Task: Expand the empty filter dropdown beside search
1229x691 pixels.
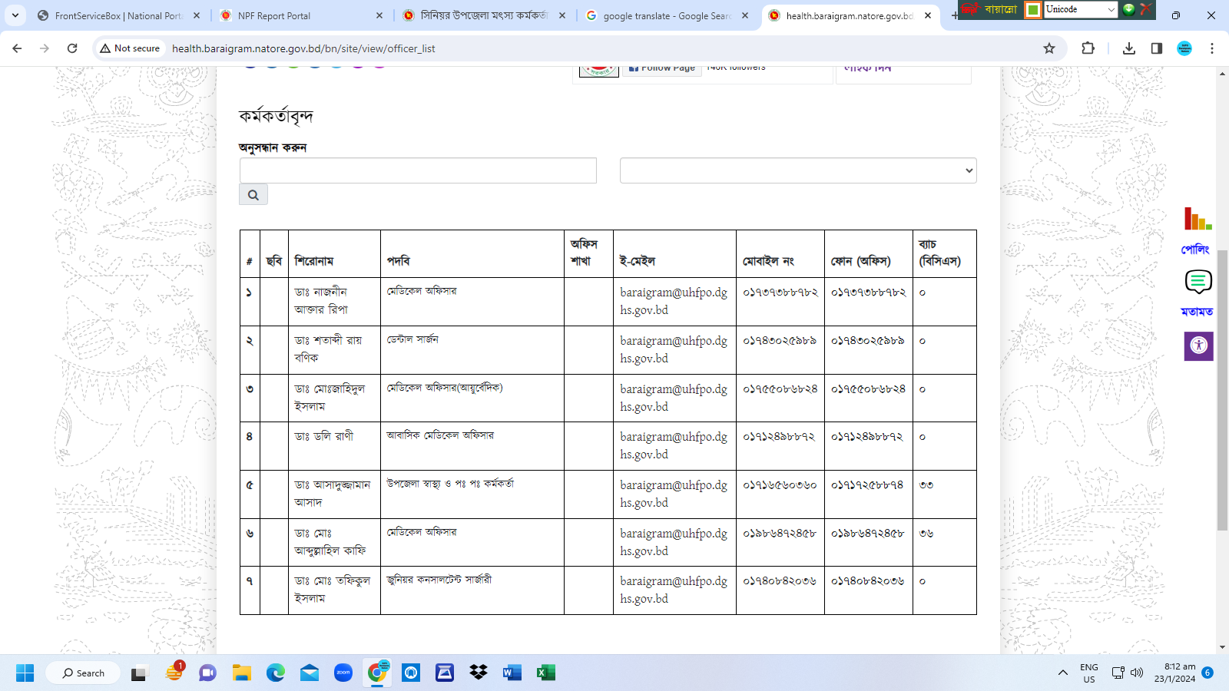Action: [x=797, y=170]
